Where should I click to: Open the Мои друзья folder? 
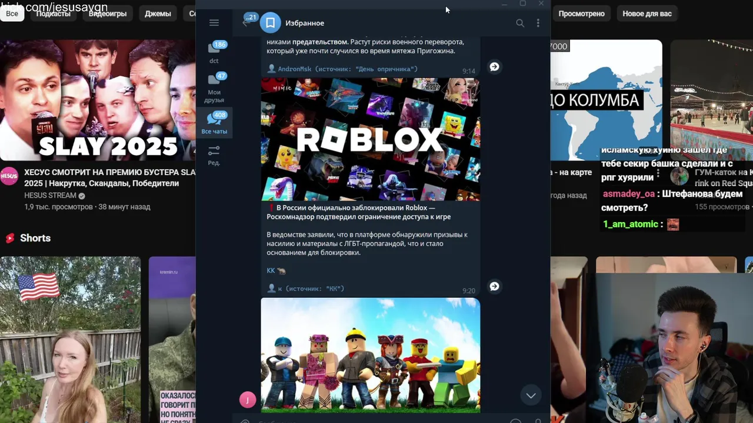tap(214, 88)
